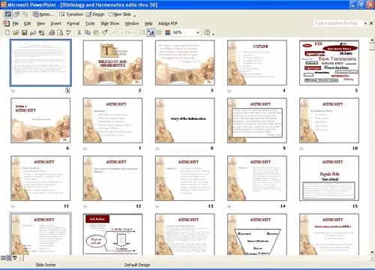Open the Edit menu
Screen dimensions: 375x270
point(27,23)
